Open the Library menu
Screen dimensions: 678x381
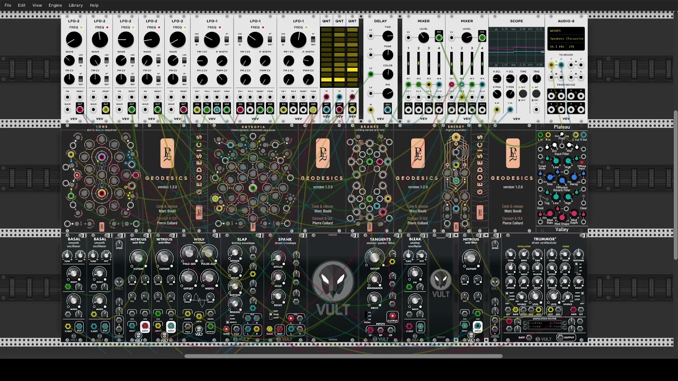coord(76,5)
